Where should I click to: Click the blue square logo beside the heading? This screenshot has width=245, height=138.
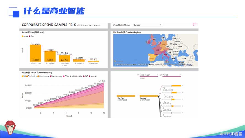(x=14, y=12)
